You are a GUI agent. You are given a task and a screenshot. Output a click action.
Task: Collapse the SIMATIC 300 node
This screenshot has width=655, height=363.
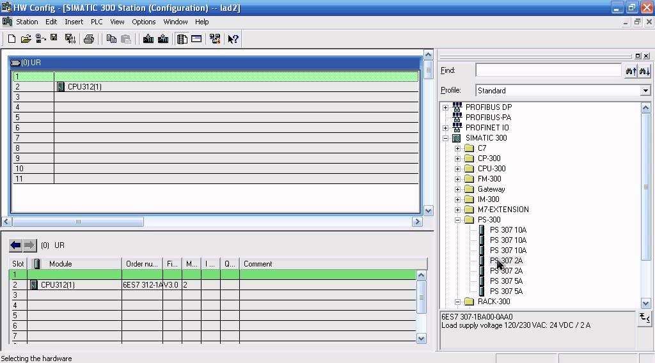click(x=445, y=138)
